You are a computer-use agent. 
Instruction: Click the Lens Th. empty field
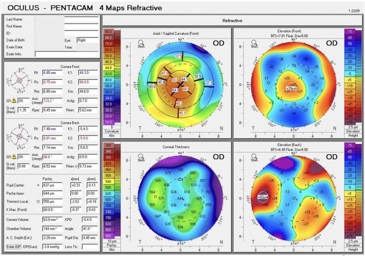click(x=90, y=247)
